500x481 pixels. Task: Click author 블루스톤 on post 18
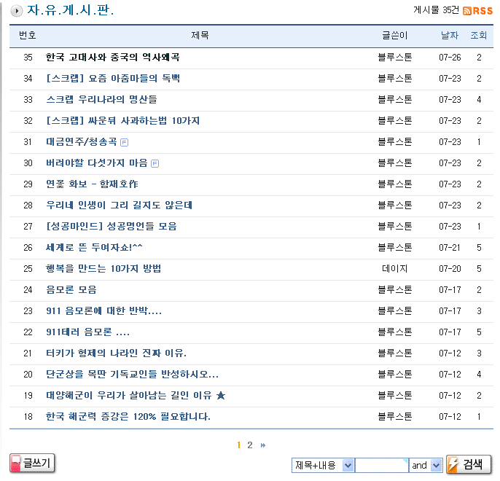395,417
